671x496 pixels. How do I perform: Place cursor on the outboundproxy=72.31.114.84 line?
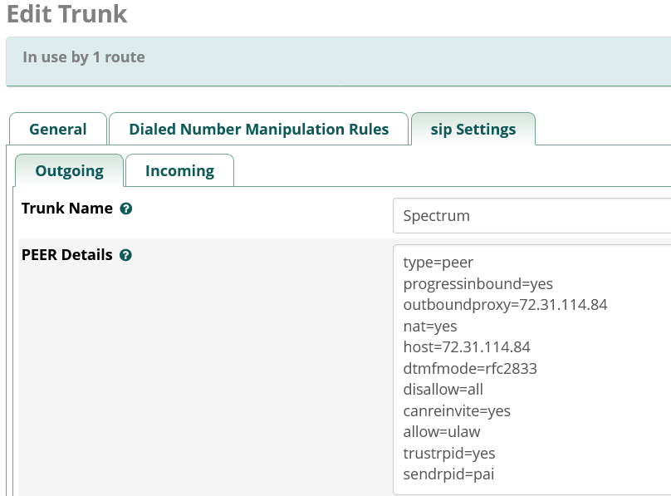click(505, 305)
